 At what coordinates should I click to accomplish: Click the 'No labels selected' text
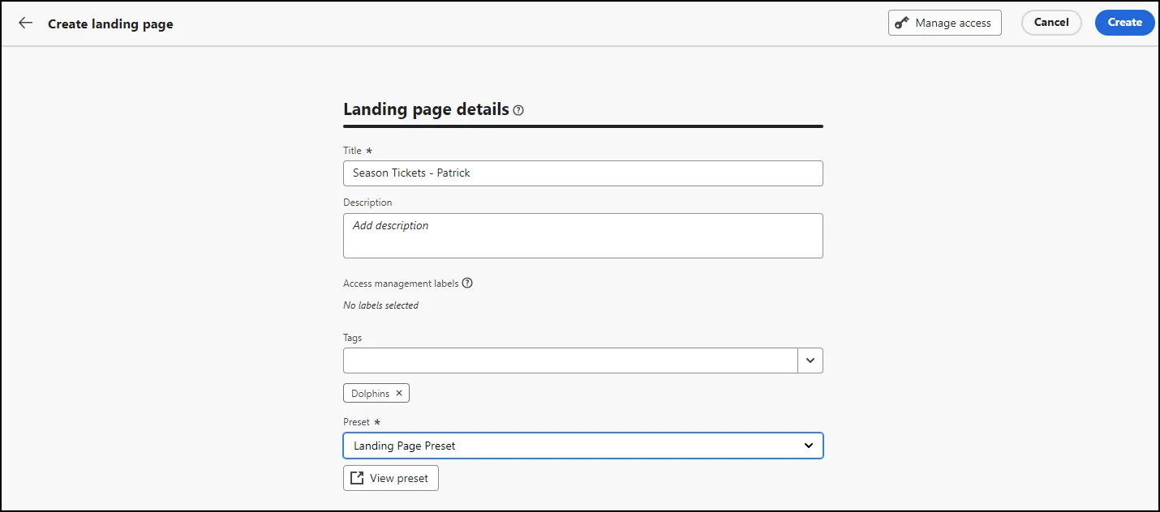point(381,305)
